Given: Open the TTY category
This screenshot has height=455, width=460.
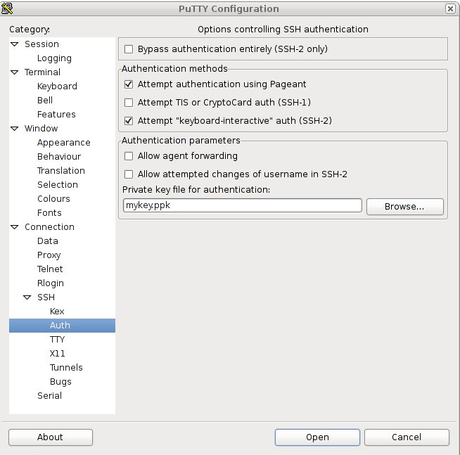Looking at the screenshot, I should [x=57, y=340].
